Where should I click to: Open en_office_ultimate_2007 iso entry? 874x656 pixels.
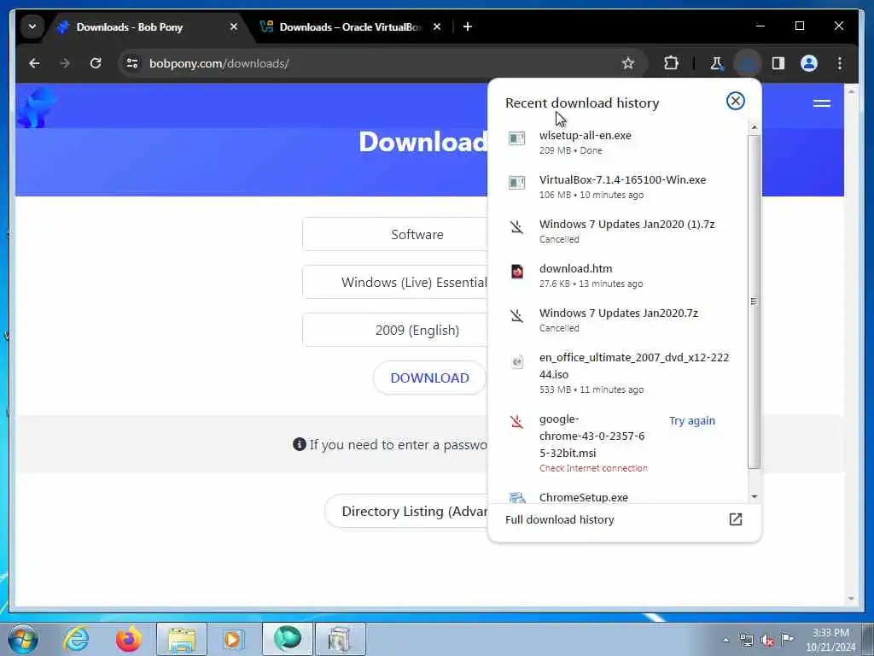(x=618, y=372)
